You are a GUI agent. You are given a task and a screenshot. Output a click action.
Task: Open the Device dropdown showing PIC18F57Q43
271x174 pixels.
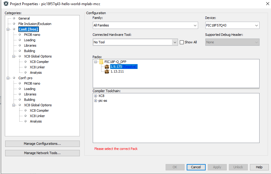[x=232, y=25]
